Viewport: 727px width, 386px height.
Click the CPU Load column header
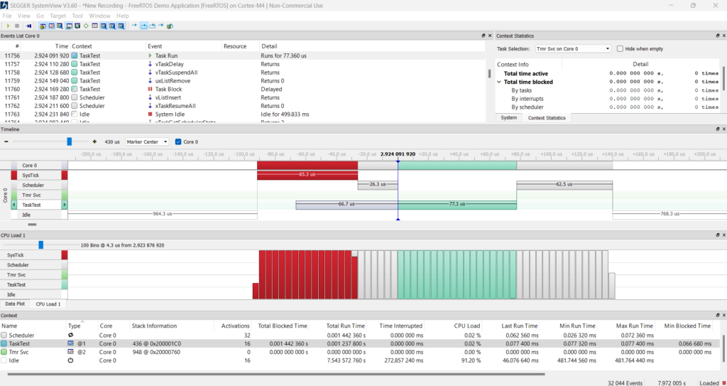tap(467, 326)
